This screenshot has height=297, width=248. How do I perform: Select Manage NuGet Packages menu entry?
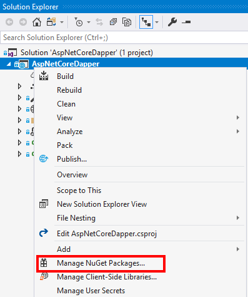coord(101,263)
